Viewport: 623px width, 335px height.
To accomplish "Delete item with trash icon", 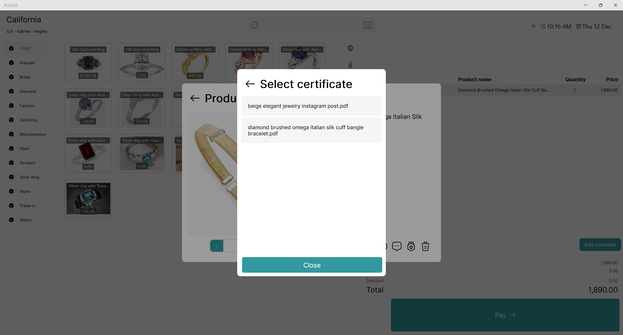I will pyautogui.click(x=425, y=246).
